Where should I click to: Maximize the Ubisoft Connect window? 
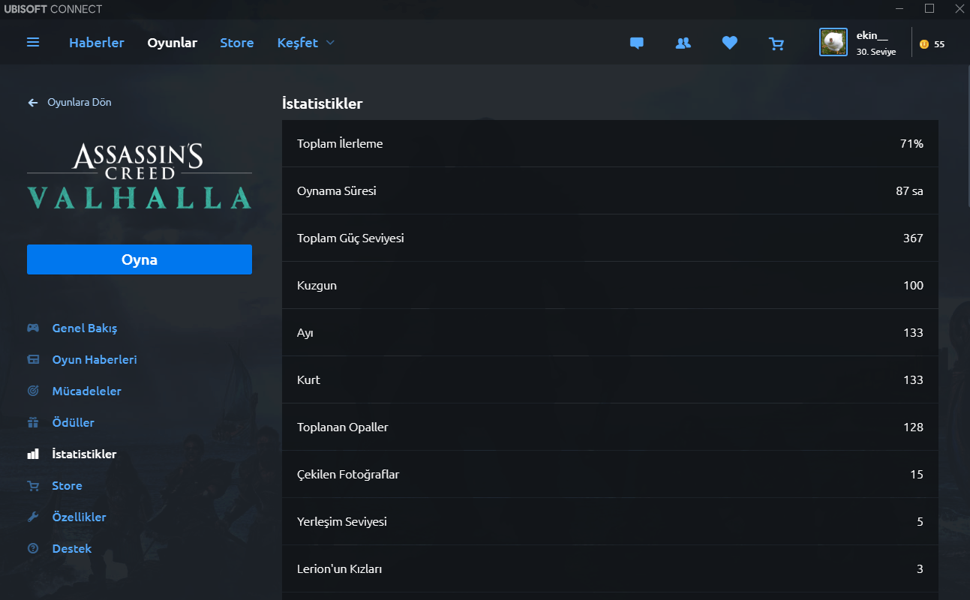tap(929, 8)
